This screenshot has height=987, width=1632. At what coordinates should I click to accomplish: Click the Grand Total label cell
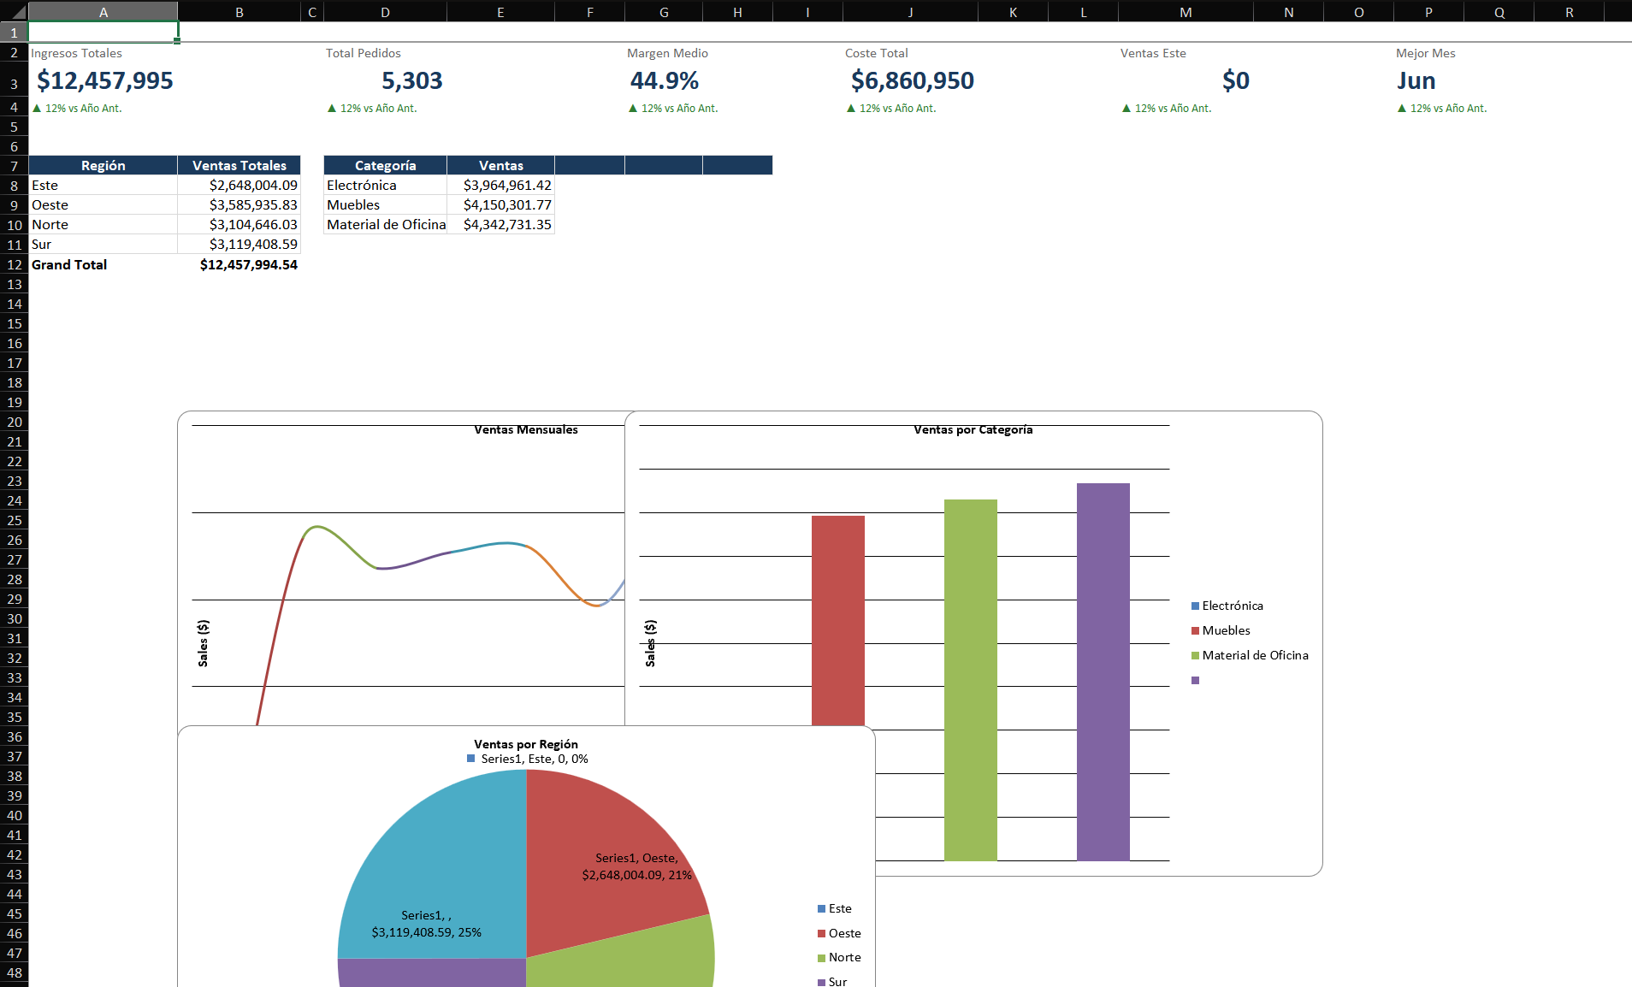click(x=103, y=265)
